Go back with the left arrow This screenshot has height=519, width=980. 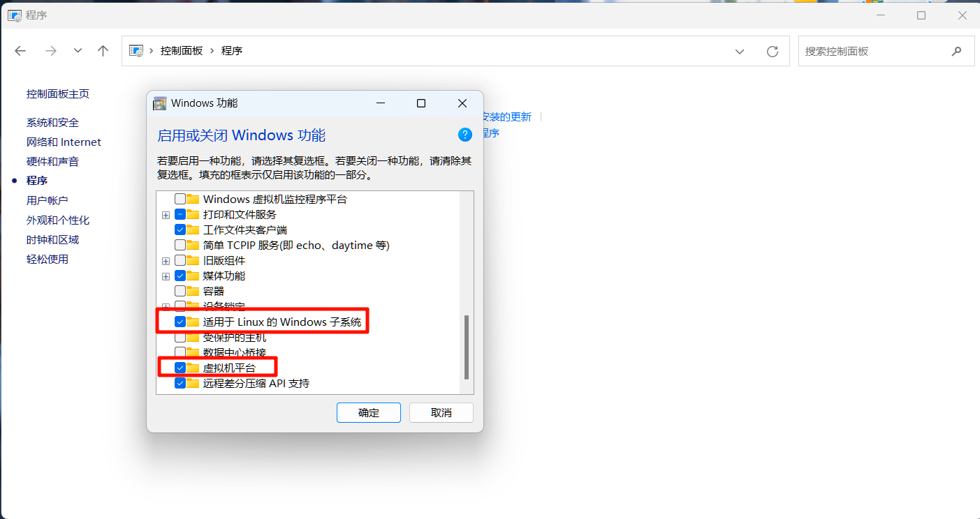(x=20, y=51)
